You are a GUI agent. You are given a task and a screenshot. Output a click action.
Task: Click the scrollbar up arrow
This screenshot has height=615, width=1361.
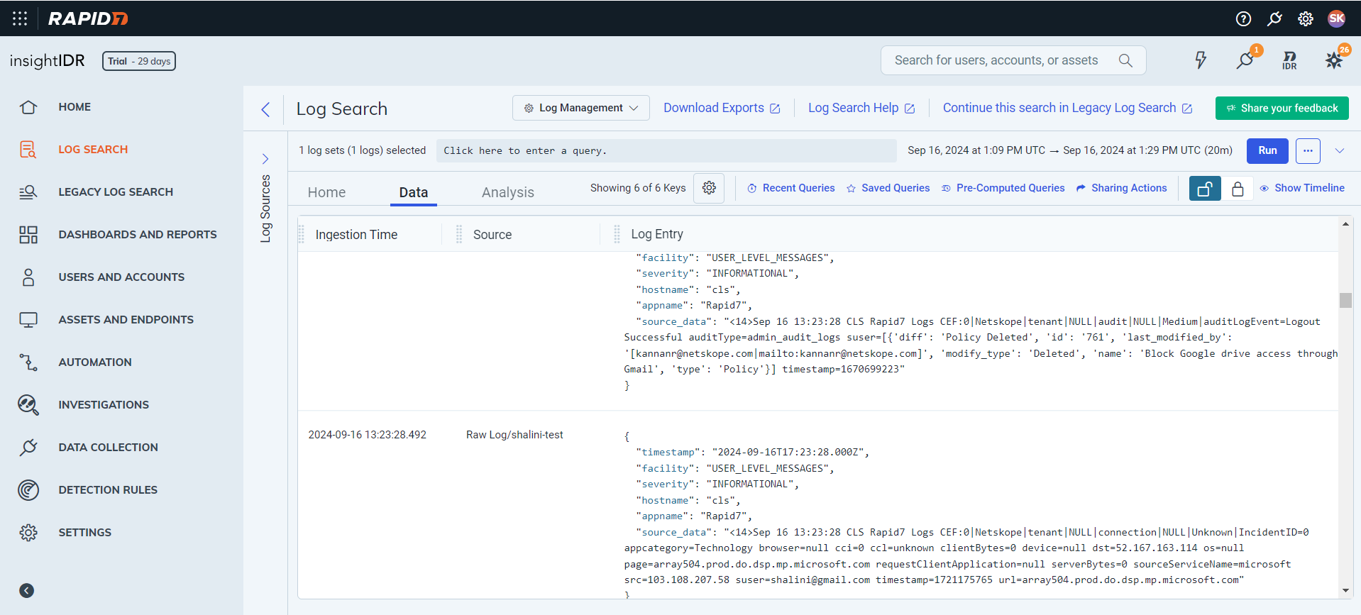pos(1345,224)
